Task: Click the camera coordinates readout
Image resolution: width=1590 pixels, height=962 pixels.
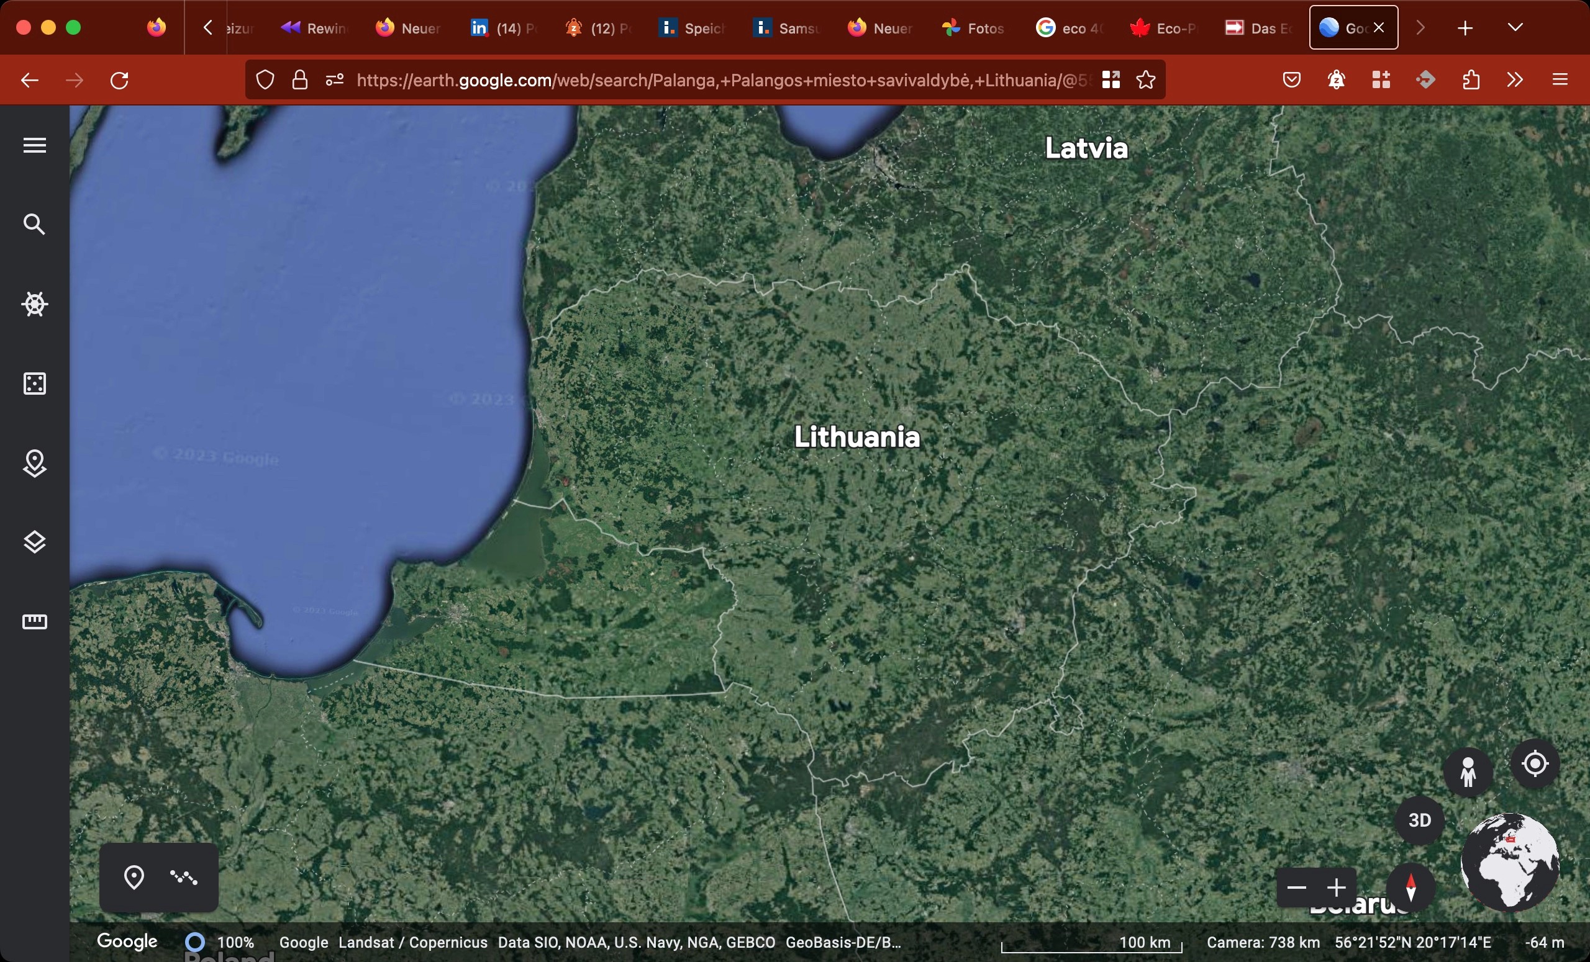Action: click(x=1413, y=943)
